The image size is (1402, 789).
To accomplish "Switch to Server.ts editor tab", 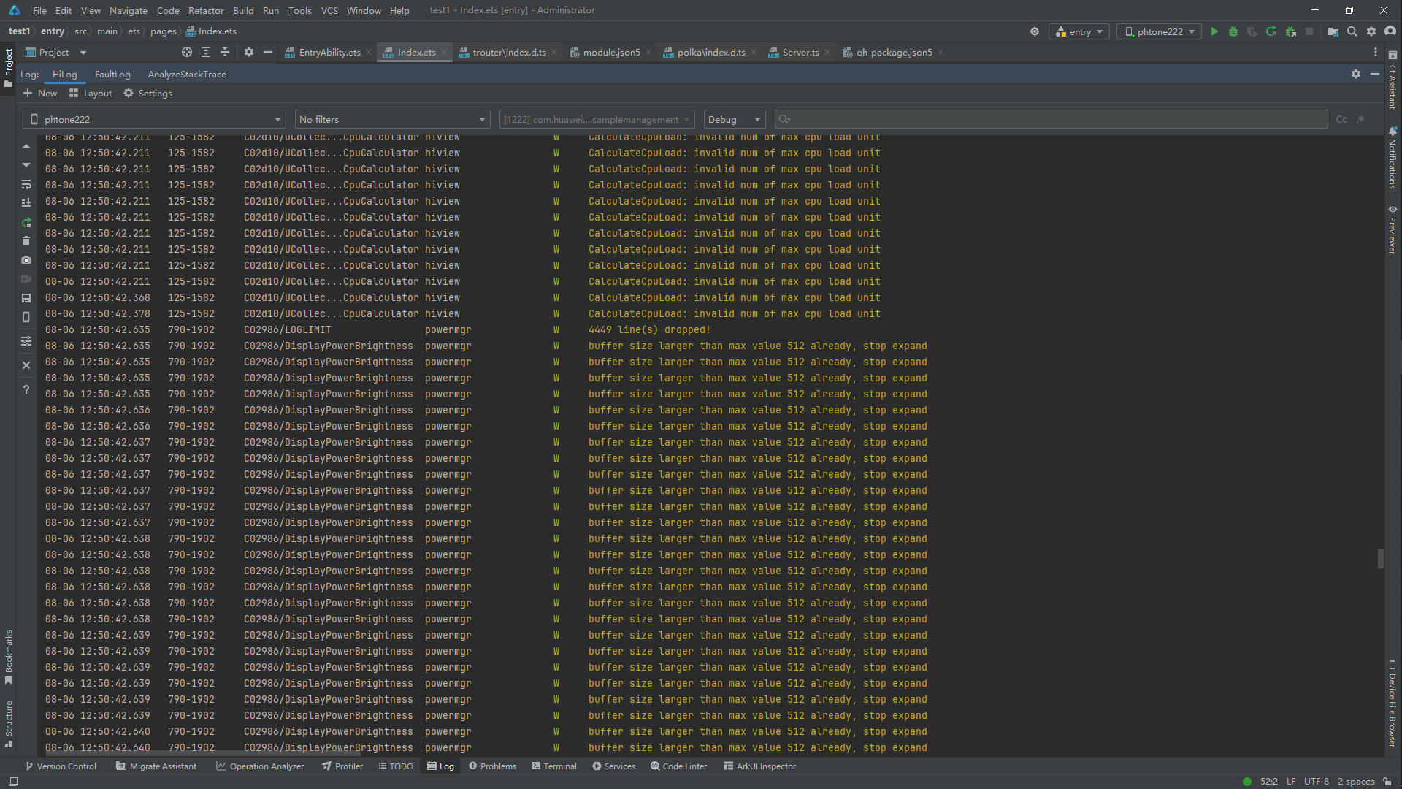I will click(800, 52).
